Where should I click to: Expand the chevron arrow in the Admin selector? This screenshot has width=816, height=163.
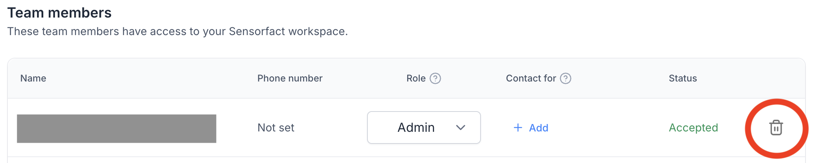[461, 128]
